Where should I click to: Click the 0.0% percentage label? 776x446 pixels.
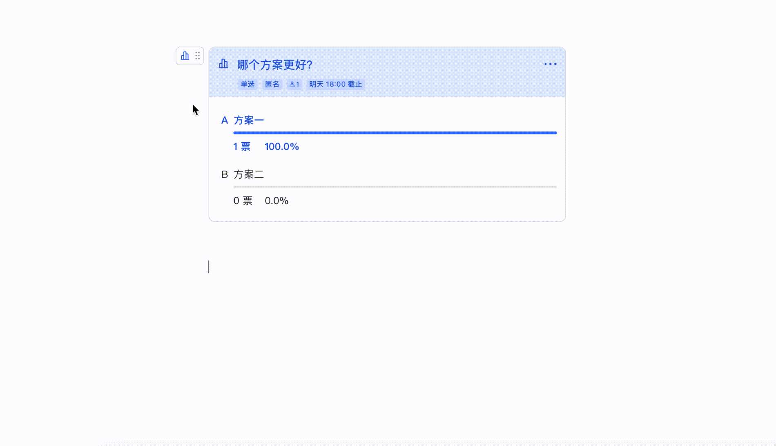tap(277, 201)
